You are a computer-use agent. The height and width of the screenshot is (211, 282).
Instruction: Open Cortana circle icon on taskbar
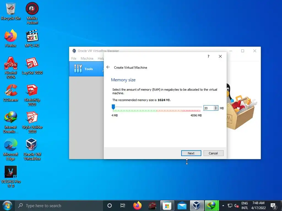coord(109,206)
